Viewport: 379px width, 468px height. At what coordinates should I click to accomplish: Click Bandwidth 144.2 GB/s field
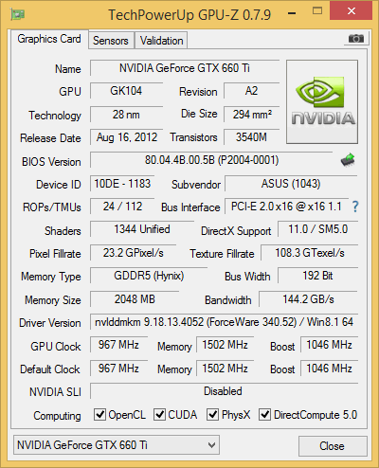pos(308,299)
